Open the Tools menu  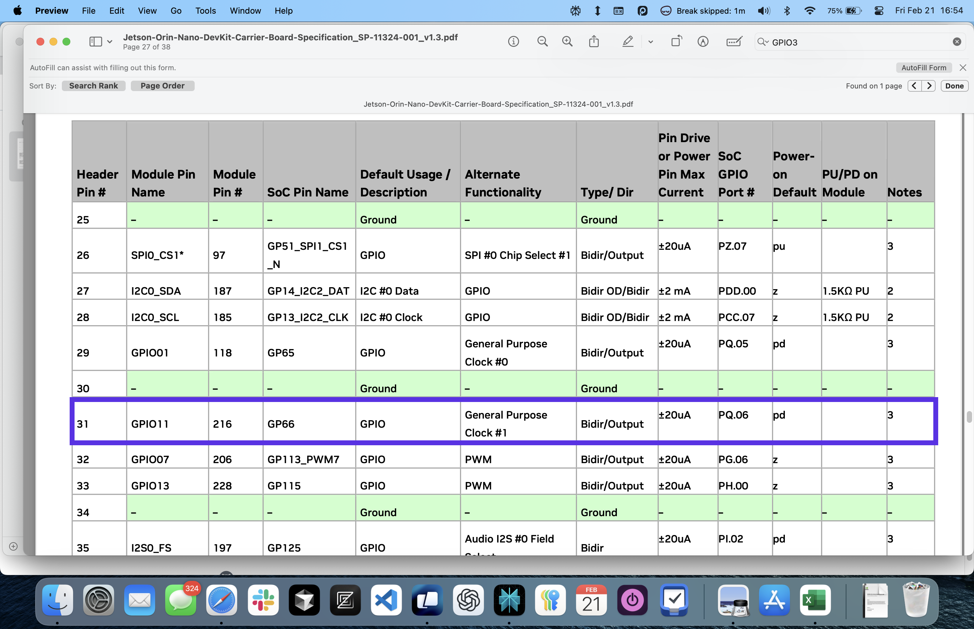205,11
